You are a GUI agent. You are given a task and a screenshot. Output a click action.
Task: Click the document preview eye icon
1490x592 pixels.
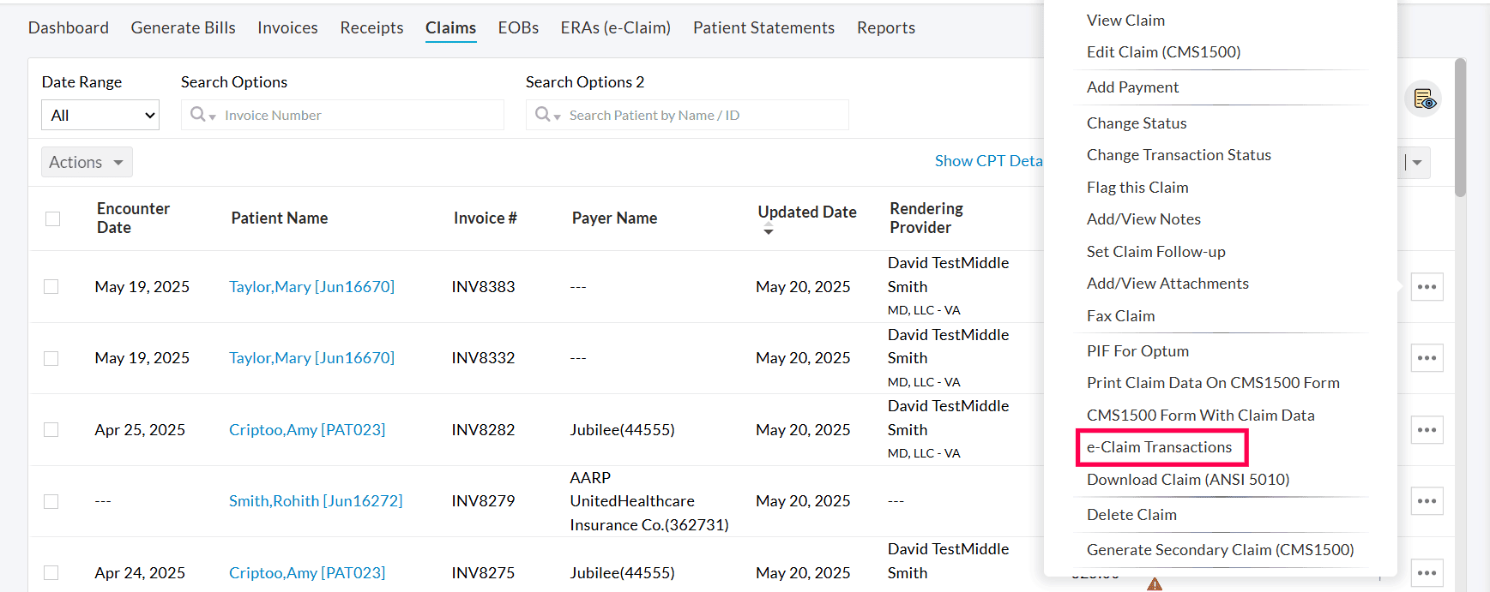tap(1424, 99)
